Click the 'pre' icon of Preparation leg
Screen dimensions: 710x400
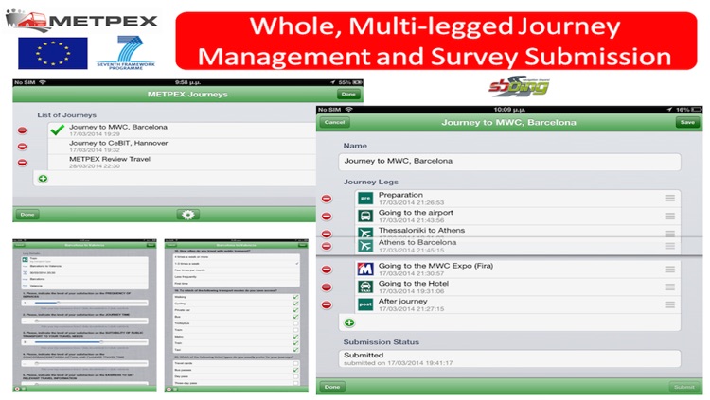click(365, 199)
